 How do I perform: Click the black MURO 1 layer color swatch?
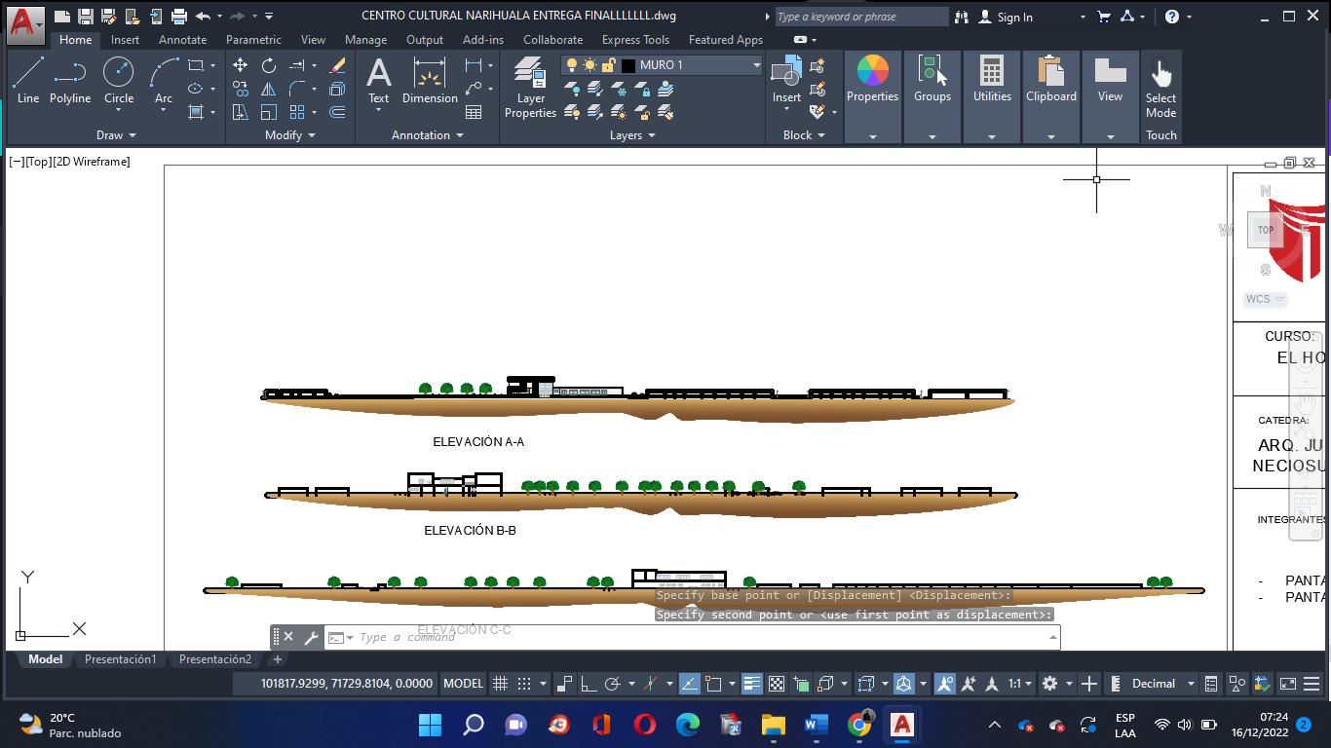tap(628, 65)
